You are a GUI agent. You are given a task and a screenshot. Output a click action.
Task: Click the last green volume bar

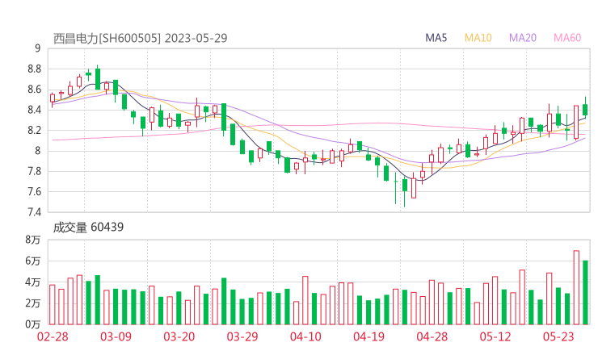pos(585,293)
